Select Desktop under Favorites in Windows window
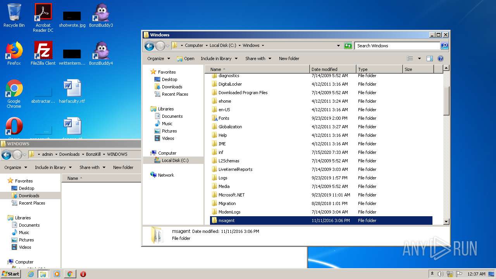Image resolution: width=496 pixels, height=279 pixels. [169, 79]
